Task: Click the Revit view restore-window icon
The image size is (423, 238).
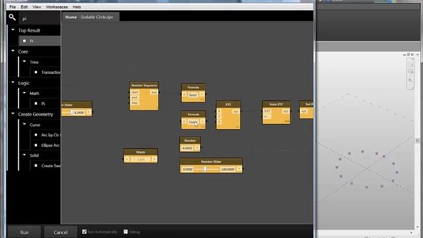Action: click(408, 54)
